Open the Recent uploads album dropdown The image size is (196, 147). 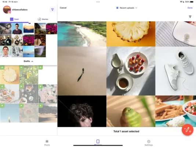(x=127, y=8)
